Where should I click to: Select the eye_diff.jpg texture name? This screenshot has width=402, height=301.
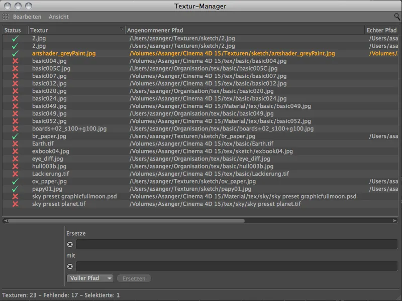(x=47, y=159)
